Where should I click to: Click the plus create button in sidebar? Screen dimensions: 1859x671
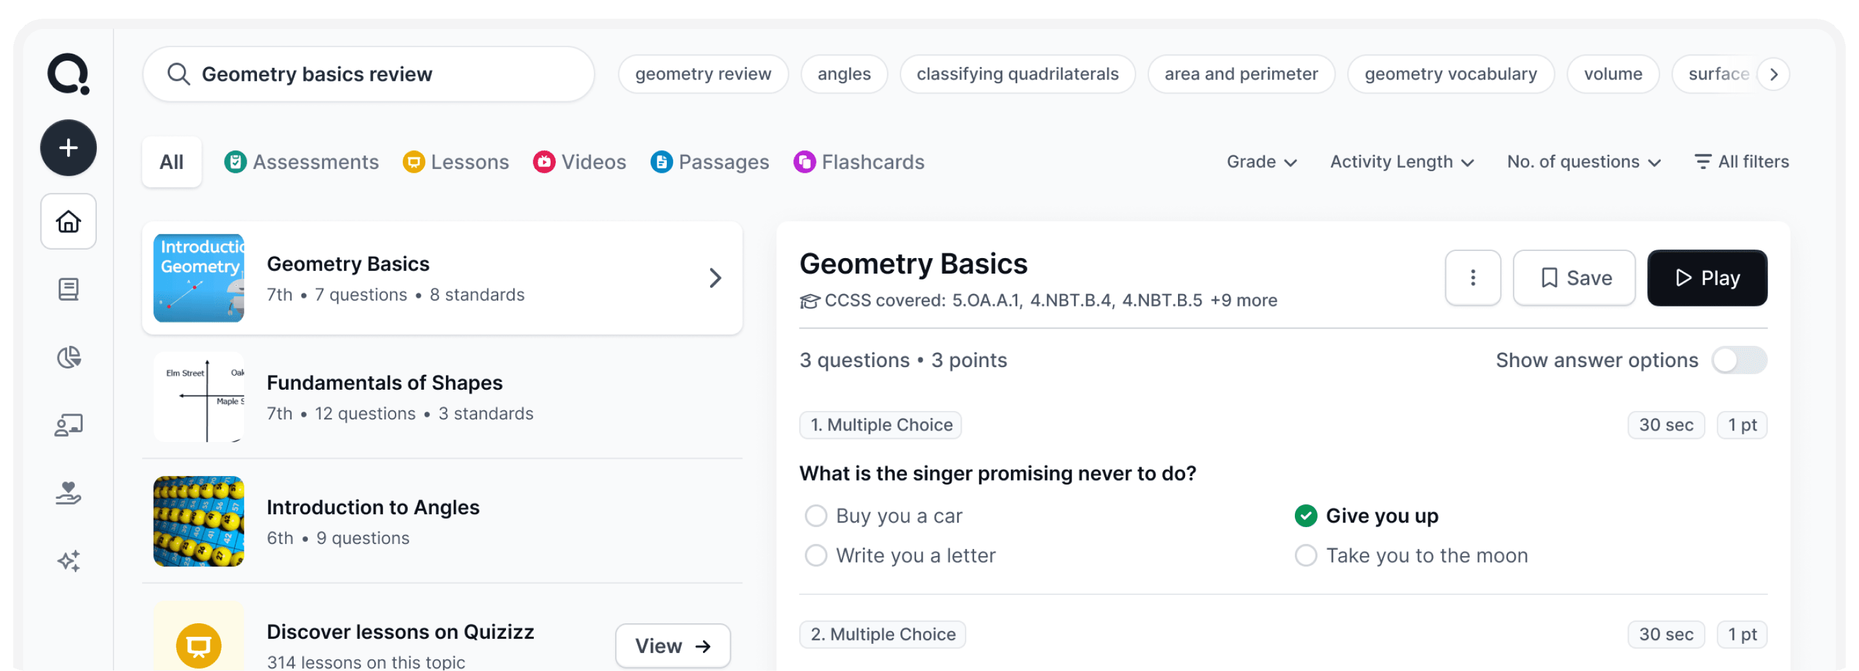pyautogui.click(x=68, y=148)
